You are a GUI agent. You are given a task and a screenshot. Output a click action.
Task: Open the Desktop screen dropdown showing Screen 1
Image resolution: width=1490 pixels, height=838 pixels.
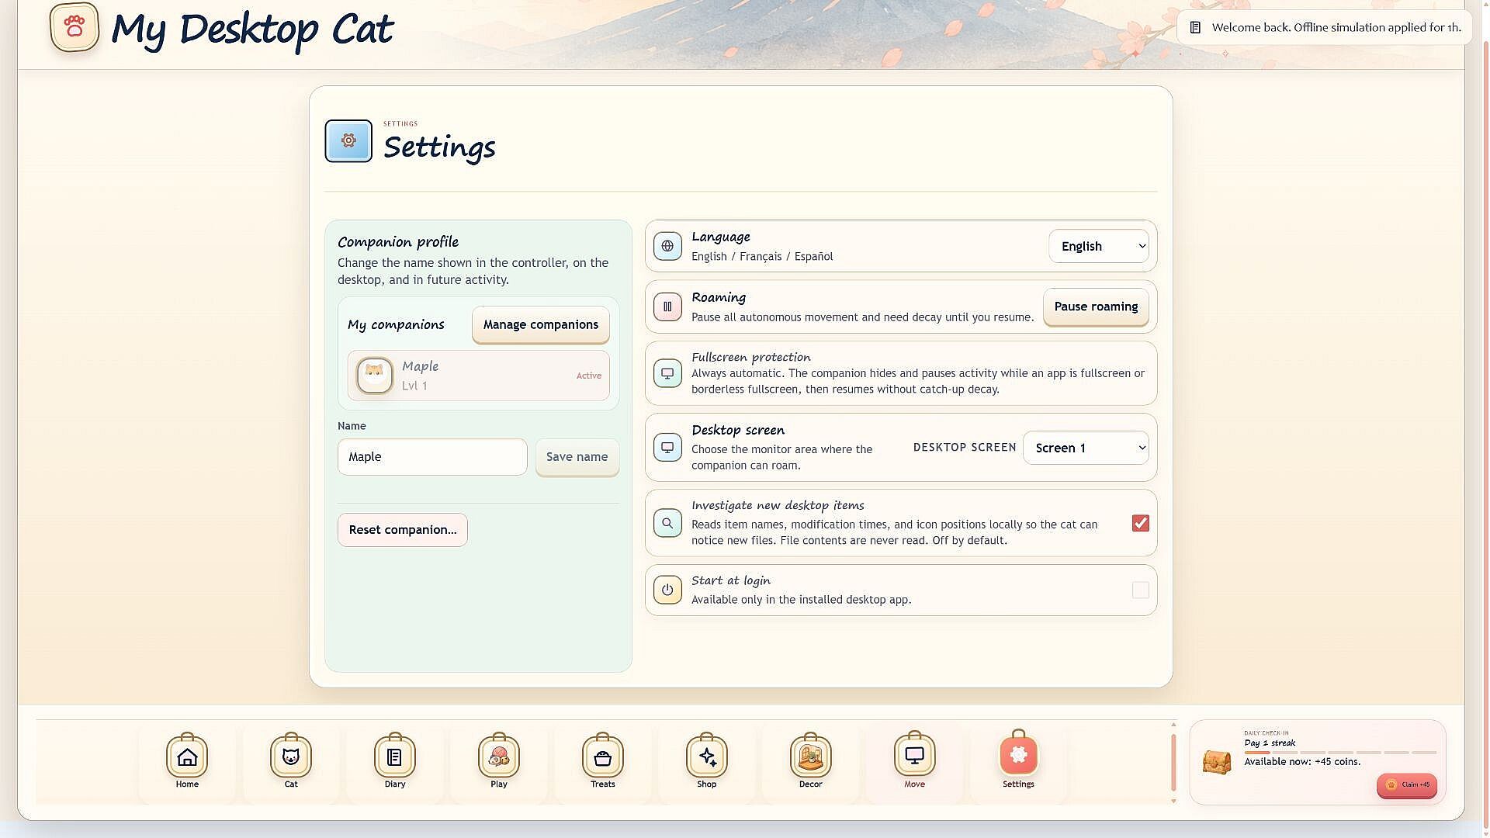coord(1086,448)
